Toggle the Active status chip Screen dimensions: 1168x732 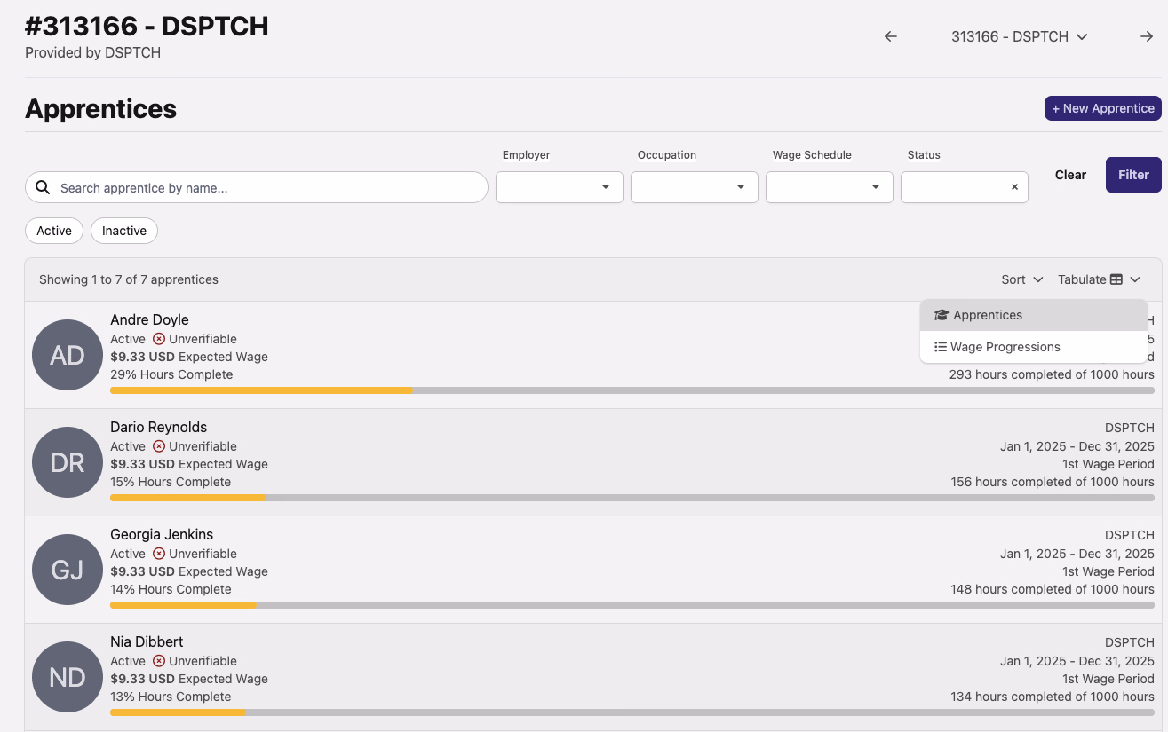(54, 231)
